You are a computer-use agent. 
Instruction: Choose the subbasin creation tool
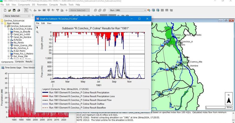coord(35,10)
